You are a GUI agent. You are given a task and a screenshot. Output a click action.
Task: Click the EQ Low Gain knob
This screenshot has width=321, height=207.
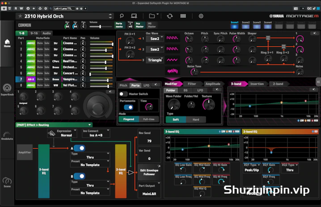tap(183, 170)
